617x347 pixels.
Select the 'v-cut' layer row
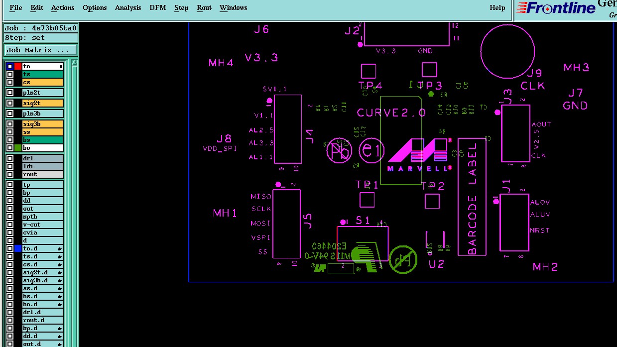coord(42,225)
